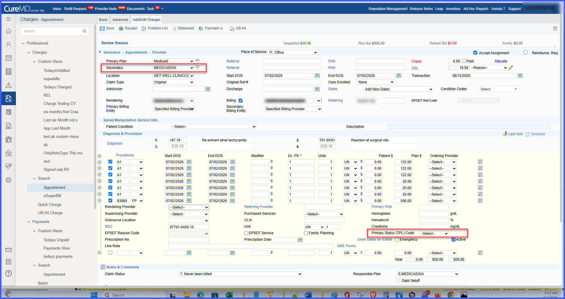Screen dimensions: 565x299
Task: Open the UB-04 form icon
Action: click(x=232, y=29)
